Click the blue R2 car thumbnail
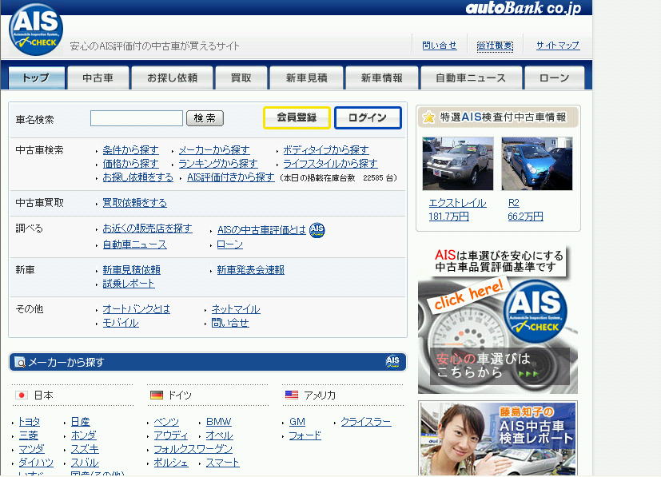Screen dimensions: 661x477 pos(537,164)
